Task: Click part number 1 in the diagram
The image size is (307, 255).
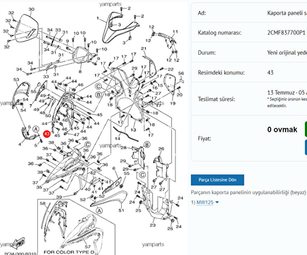Action: point(98,18)
